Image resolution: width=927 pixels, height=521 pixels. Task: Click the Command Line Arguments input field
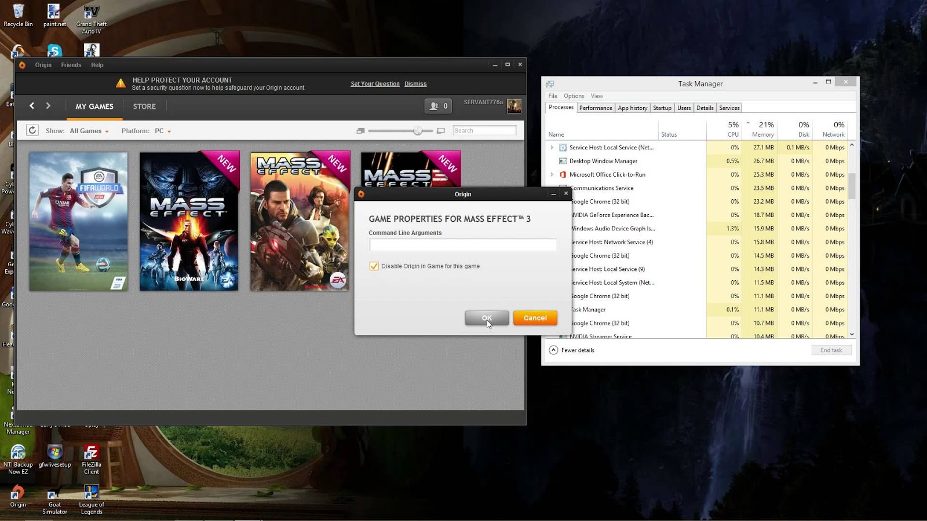[x=463, y=245]
